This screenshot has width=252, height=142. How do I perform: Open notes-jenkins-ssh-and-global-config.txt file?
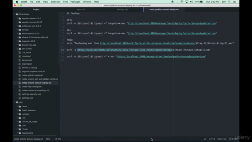point(40,79)
